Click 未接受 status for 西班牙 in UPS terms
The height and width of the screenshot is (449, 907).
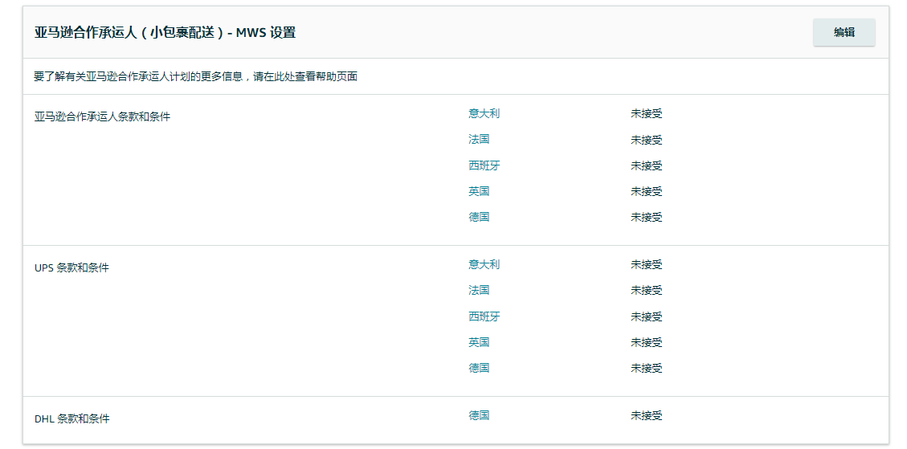click(x=646, y=316)
